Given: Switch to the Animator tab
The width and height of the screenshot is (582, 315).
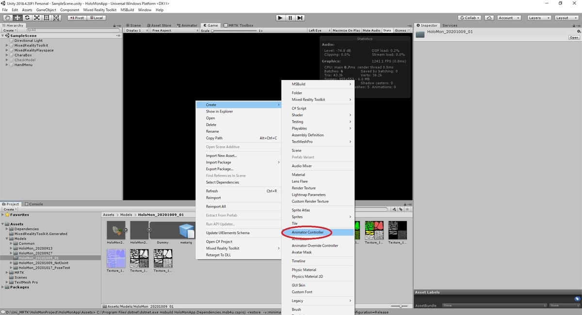Looking at the screenshot, I should 187,25.
